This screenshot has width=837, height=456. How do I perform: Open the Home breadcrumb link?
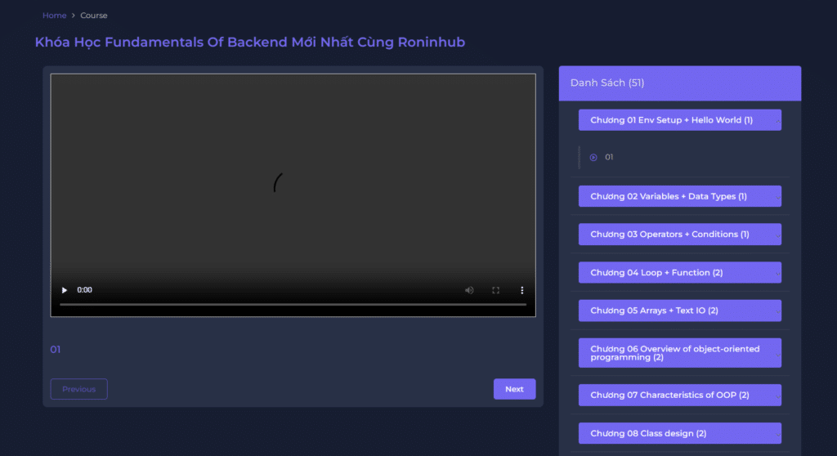[55, 16]
